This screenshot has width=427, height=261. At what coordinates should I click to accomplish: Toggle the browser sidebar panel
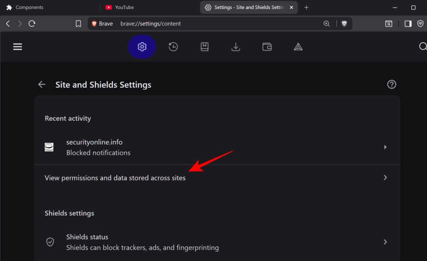tap(408, 24)
